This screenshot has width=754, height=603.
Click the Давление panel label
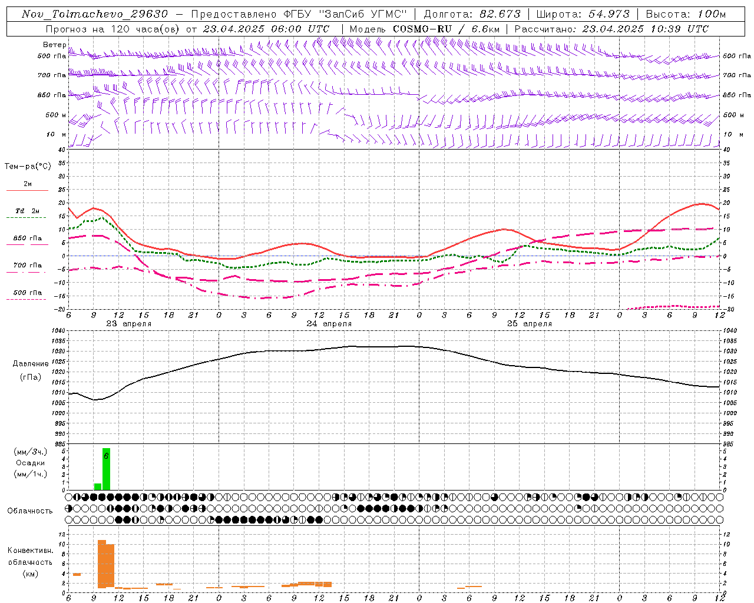(x=31, y=364)
